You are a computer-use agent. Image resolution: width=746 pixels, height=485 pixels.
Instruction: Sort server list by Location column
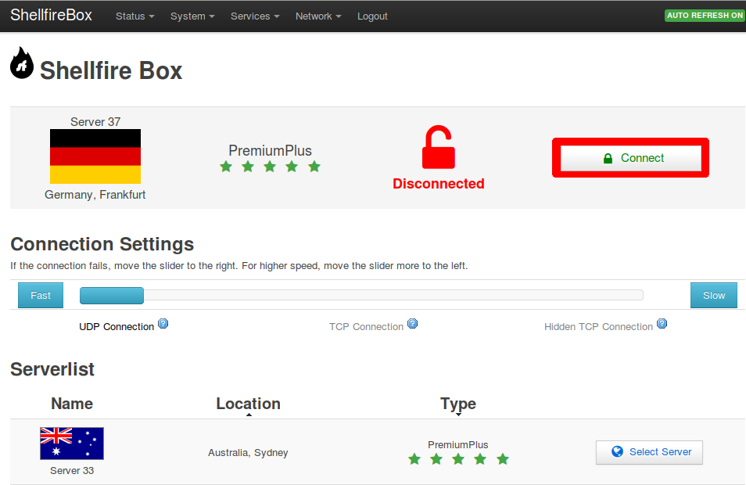click(249, 404)
